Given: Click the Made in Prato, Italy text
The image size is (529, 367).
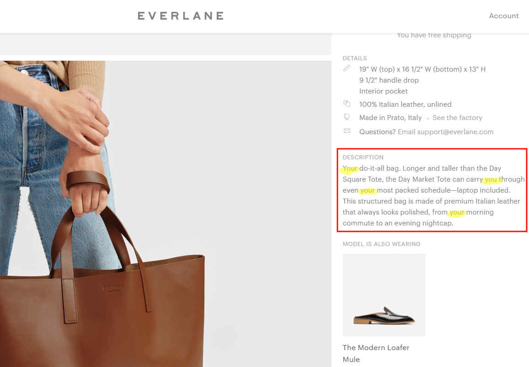Looking at the screenshot, I should click(390, 117).
